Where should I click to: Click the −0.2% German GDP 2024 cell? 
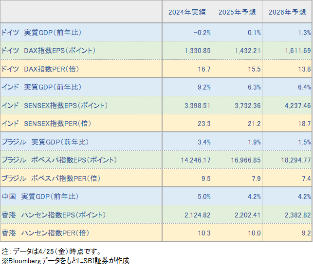coord(202,33)
